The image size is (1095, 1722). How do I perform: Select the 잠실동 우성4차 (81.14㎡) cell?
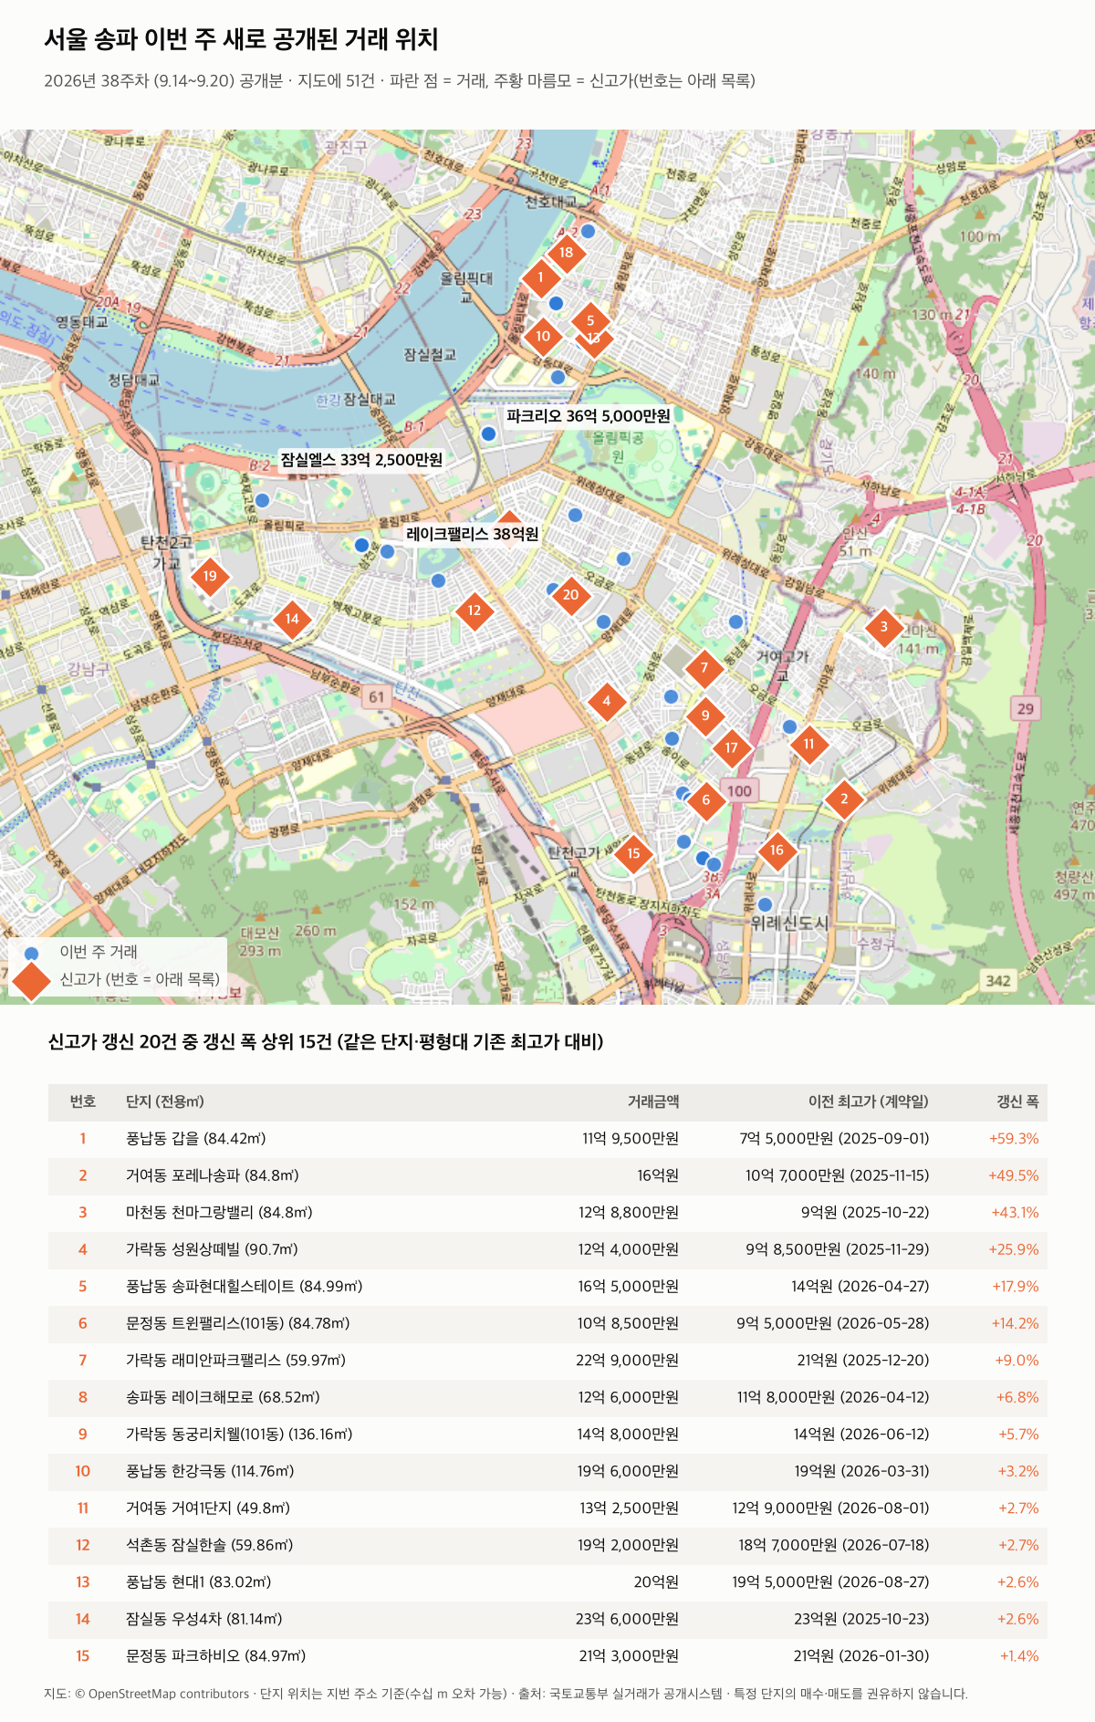click(x=204, y=1619)
